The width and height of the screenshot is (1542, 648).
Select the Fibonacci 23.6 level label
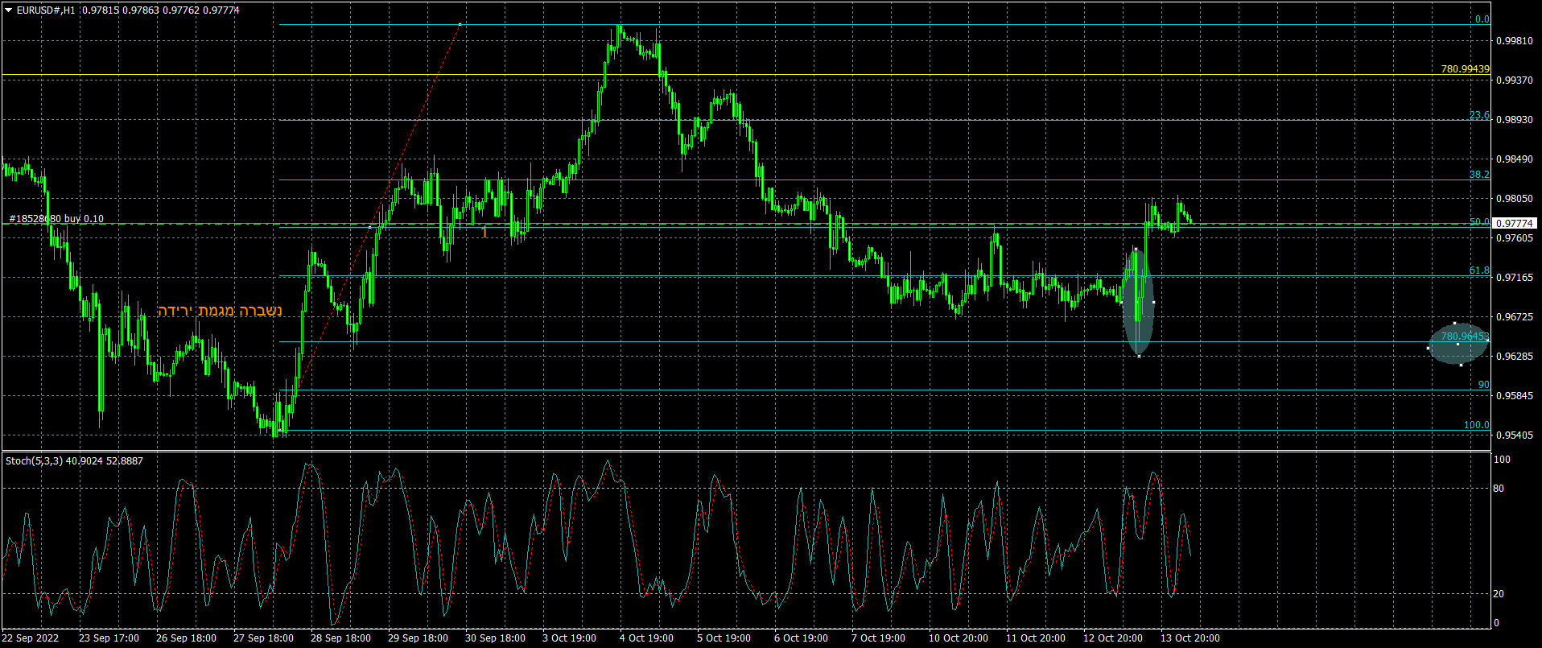tap(1479, 115)
